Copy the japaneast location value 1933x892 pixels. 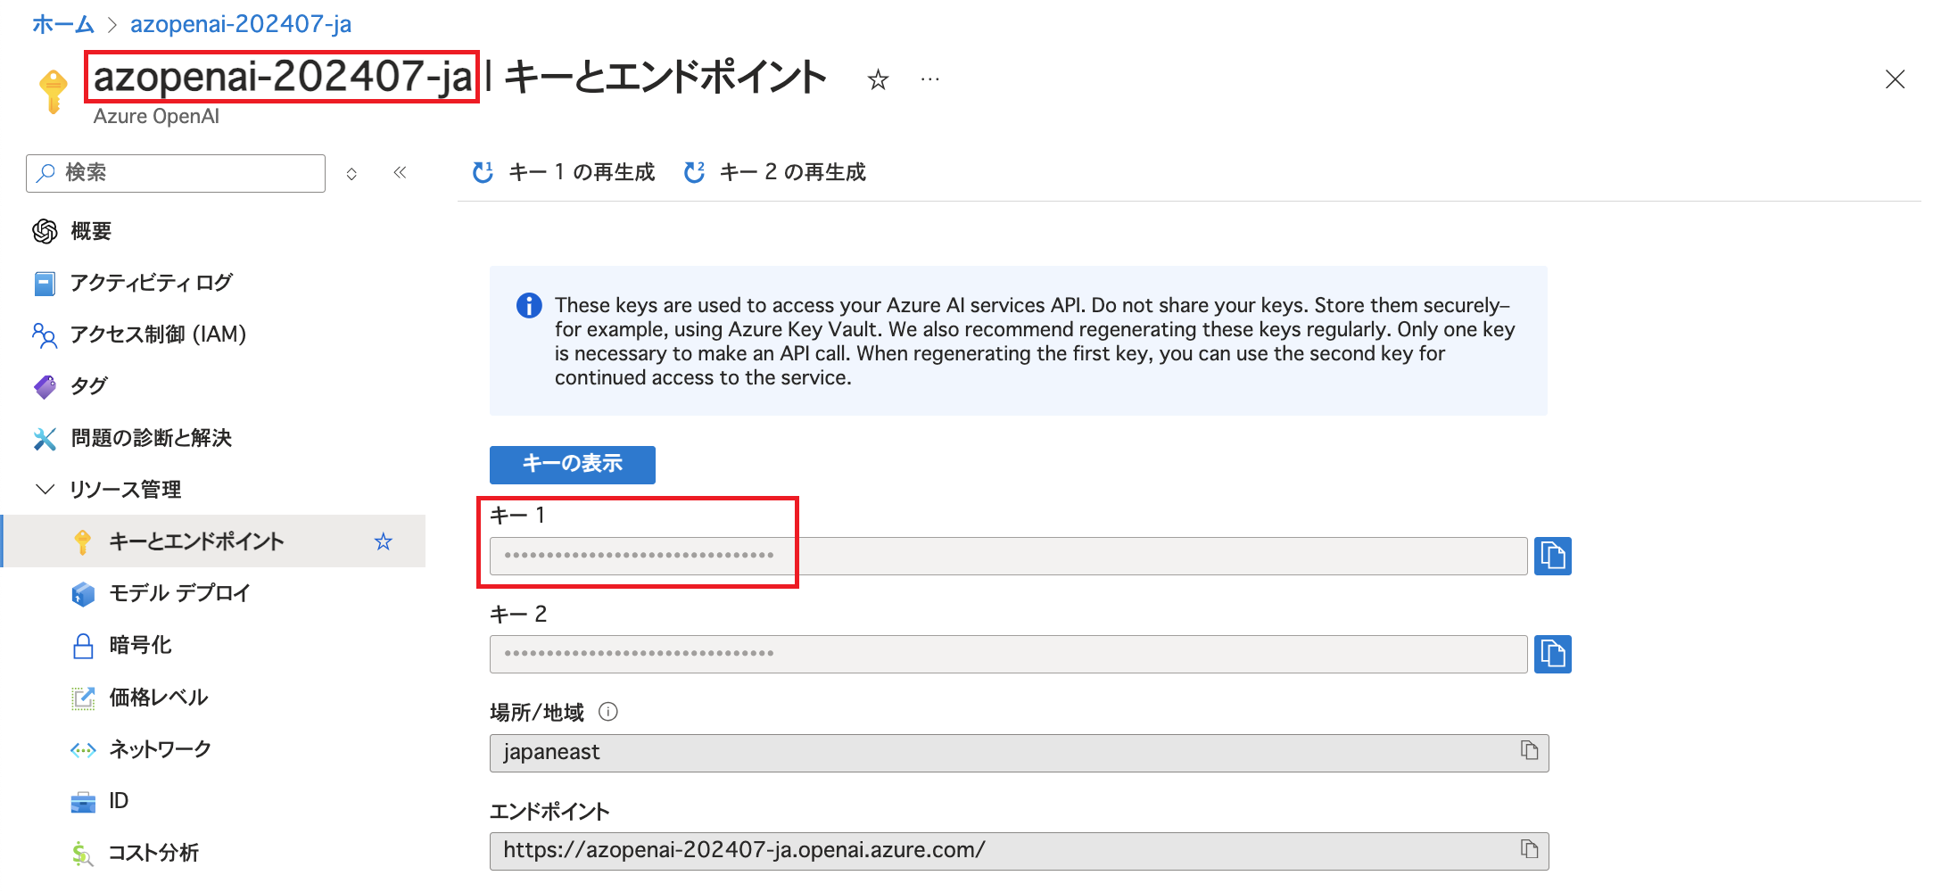click(x=1529, y=751)
